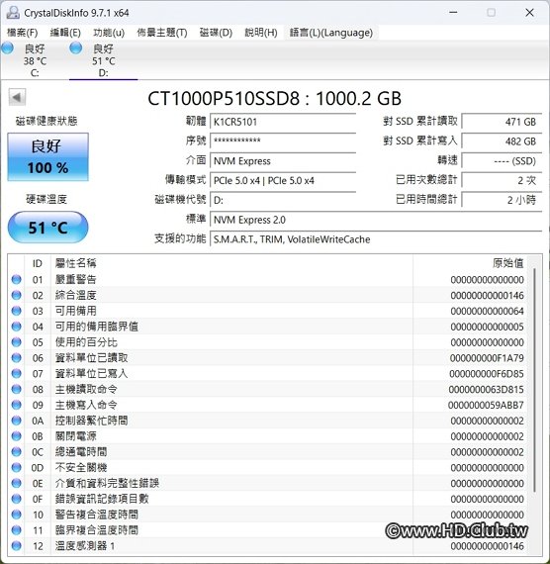
Task: Open the 編輯(E) menu
Action: tap(65, 33)
